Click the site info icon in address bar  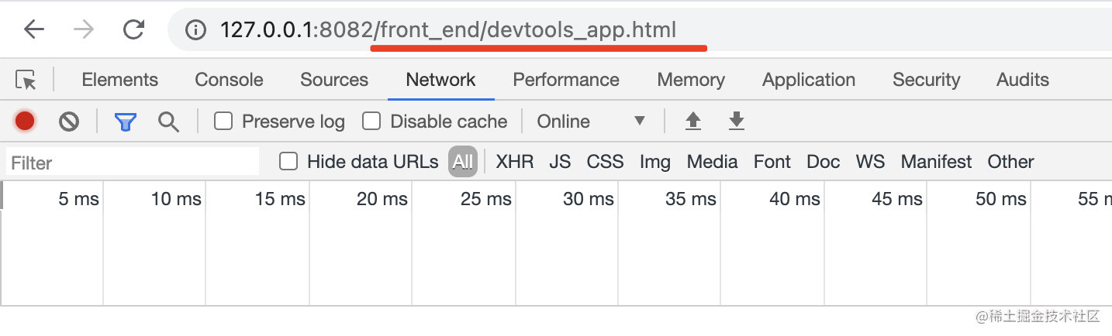click(196, 30)
